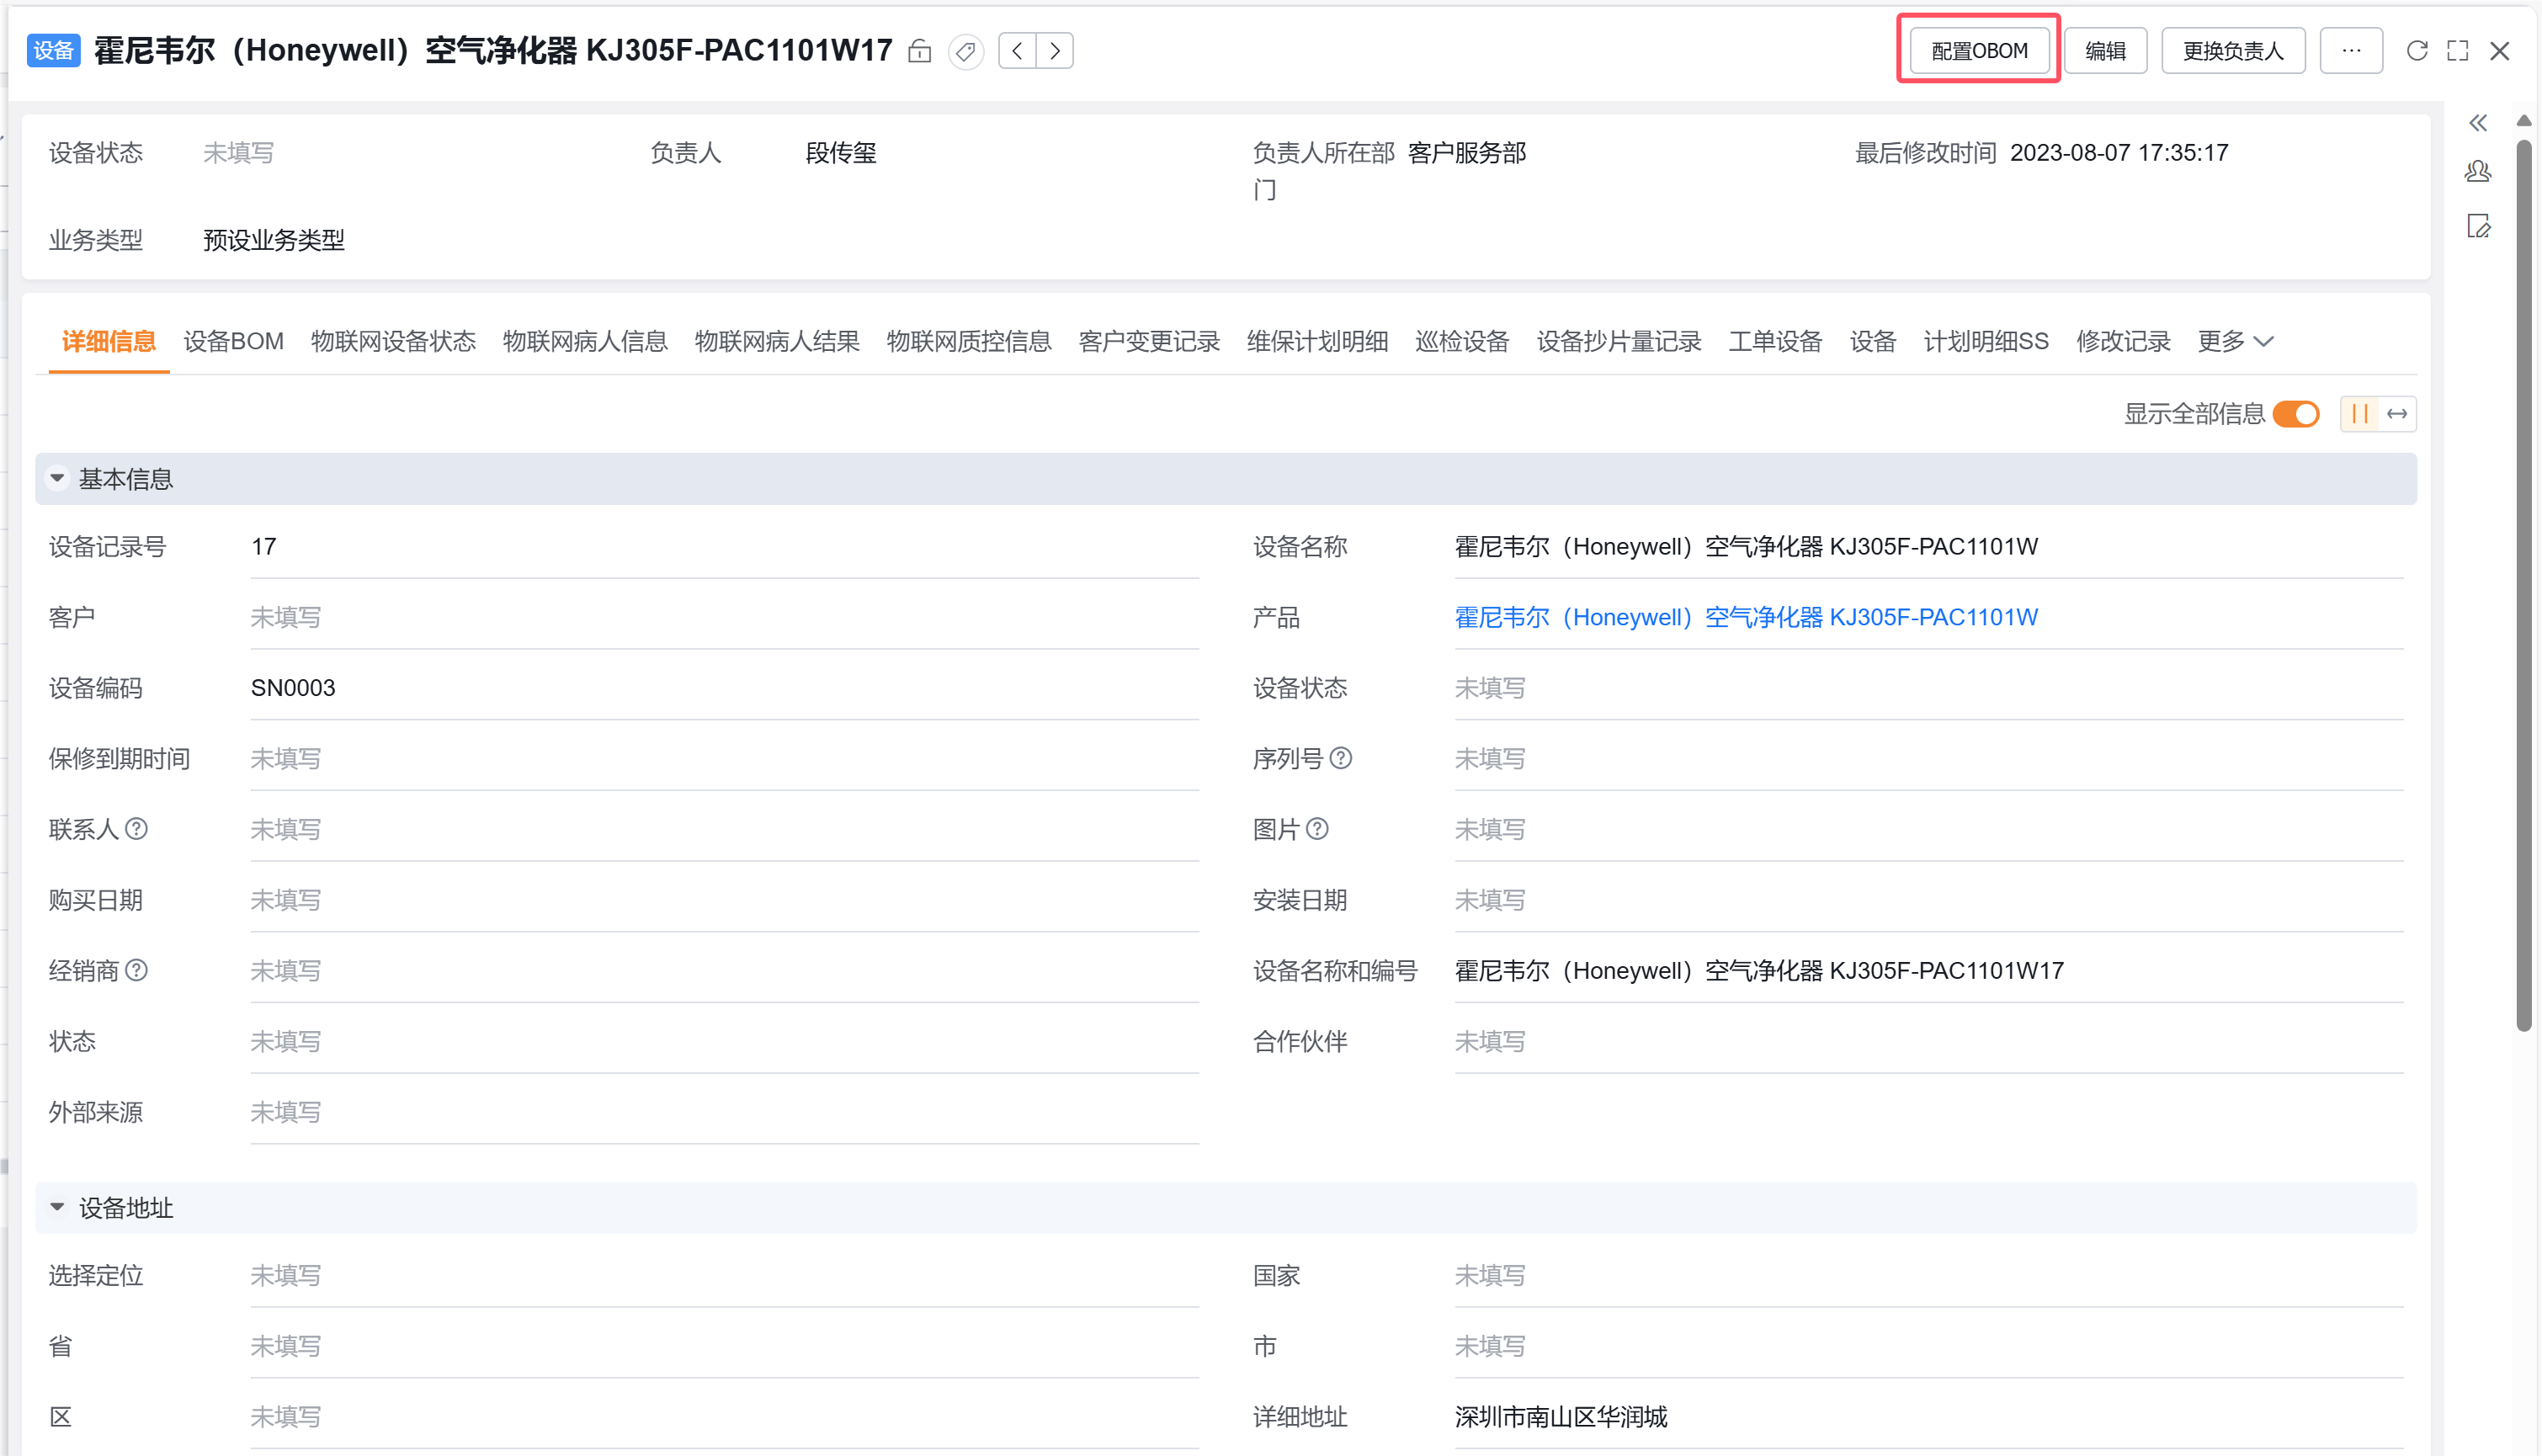Click the refresh icon in header
The height and width of the screenshot is (1456, 2542).
tap(2417, 51)
